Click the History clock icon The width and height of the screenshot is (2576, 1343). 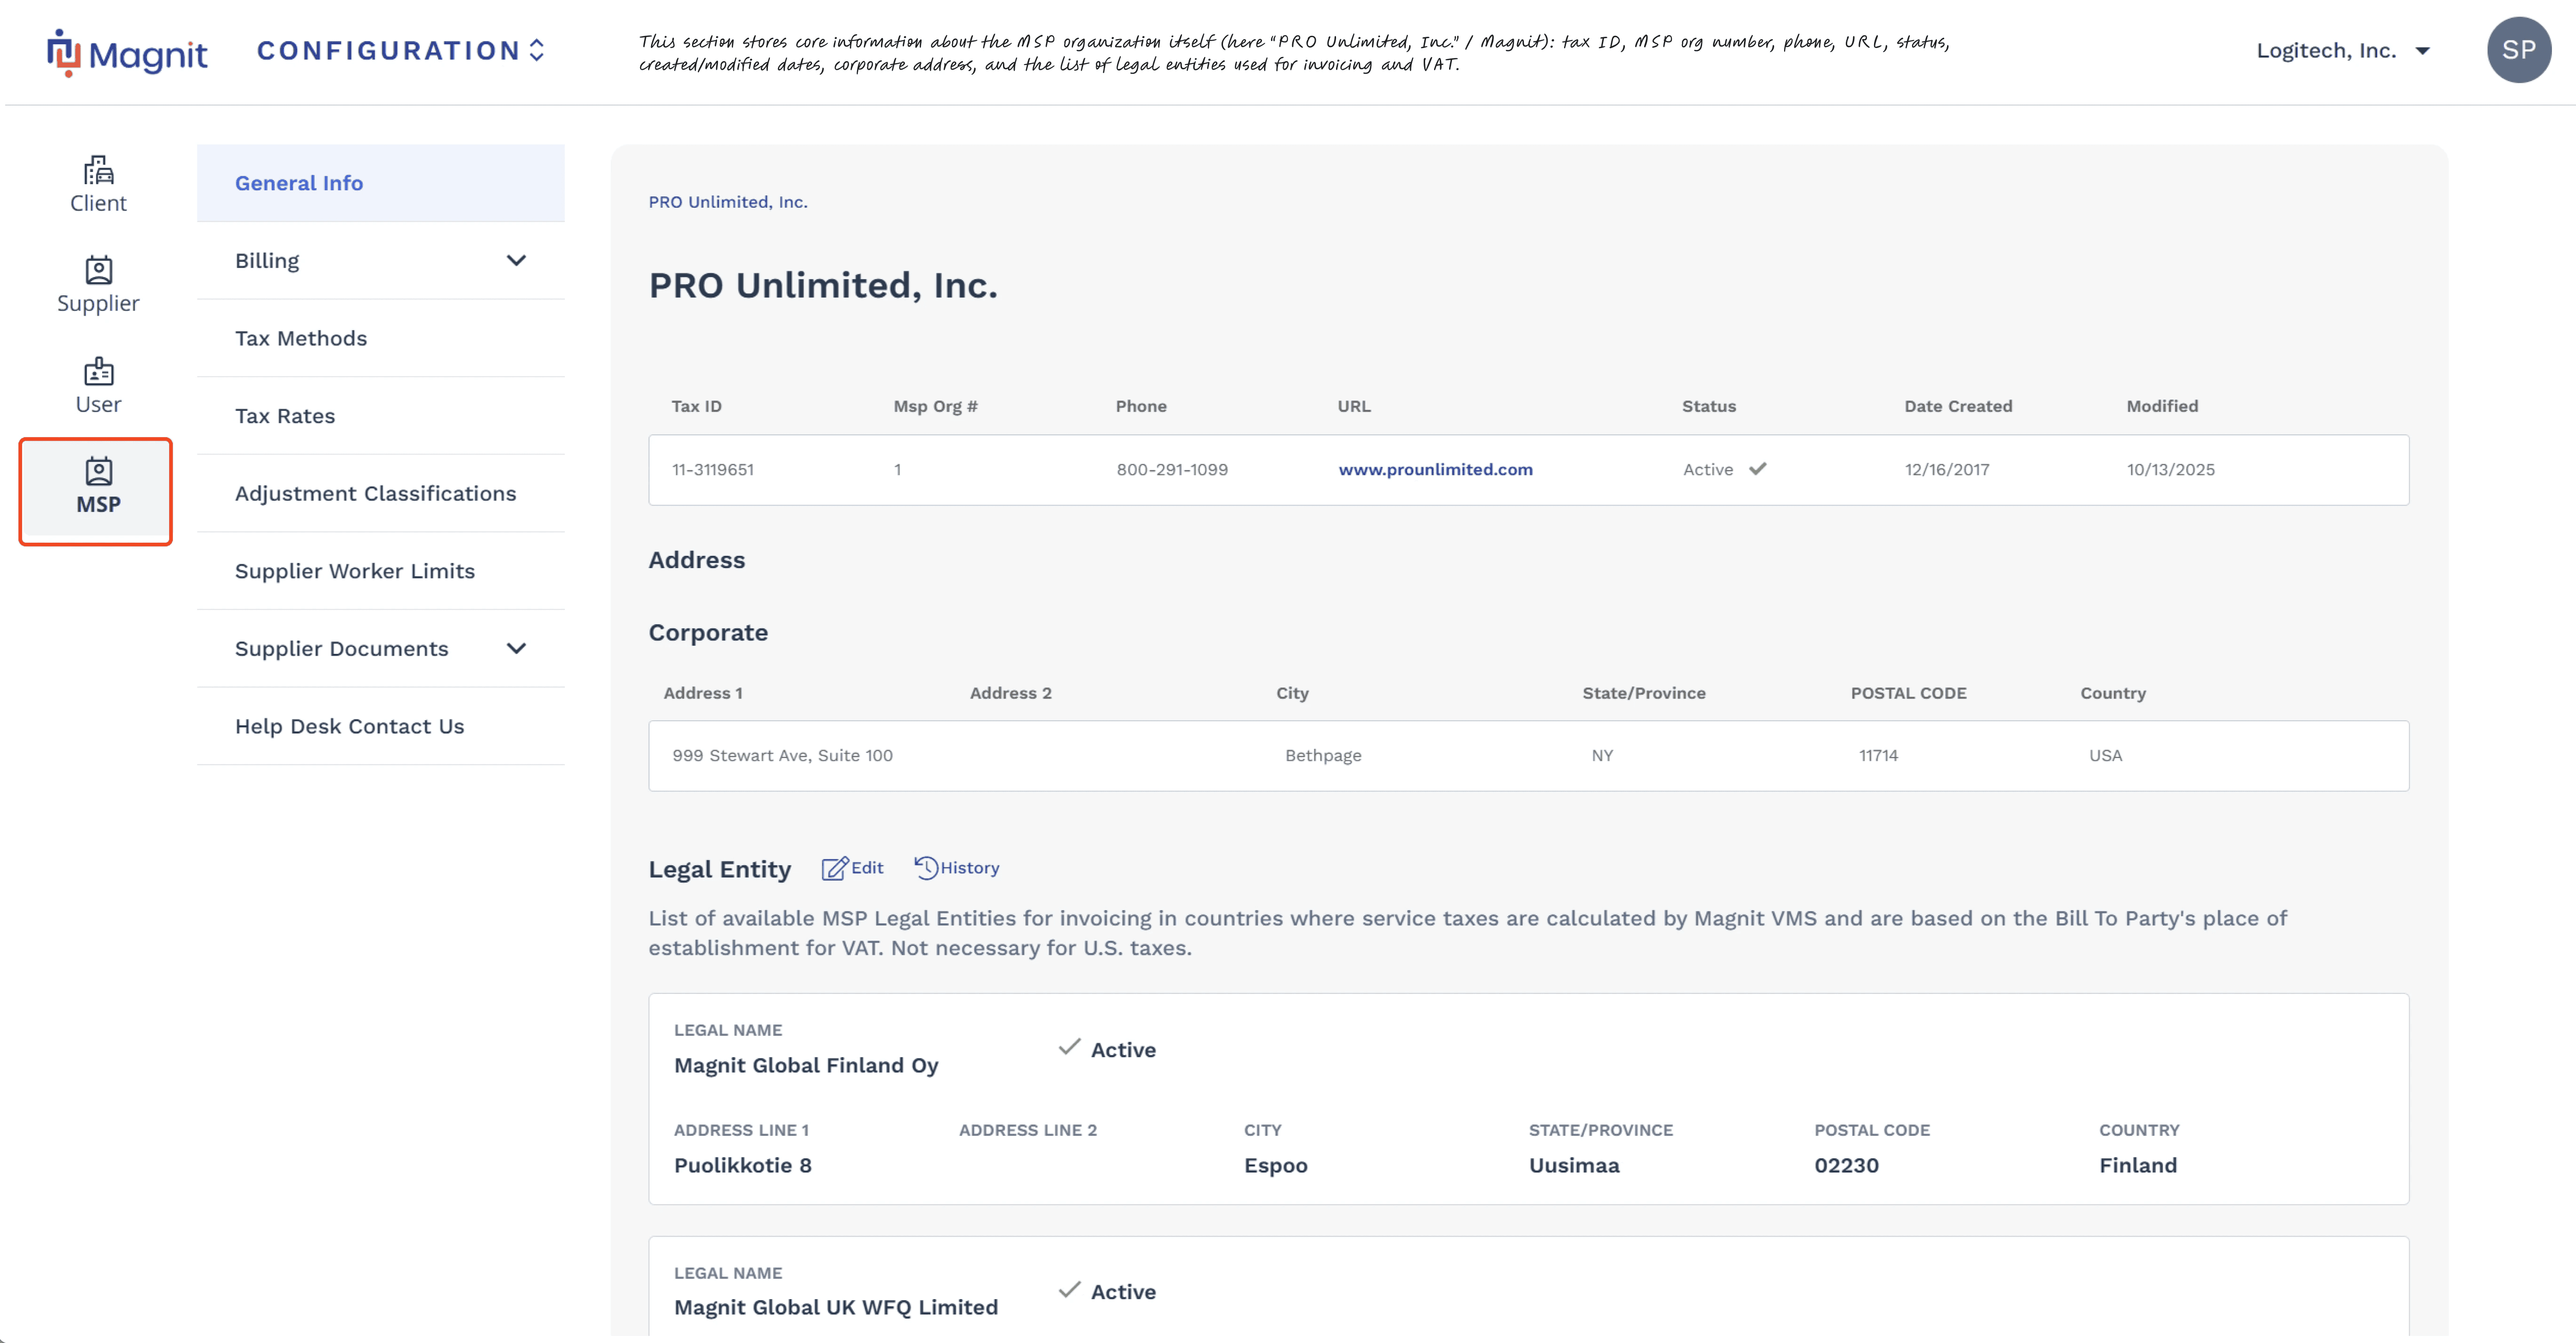pyautogui.click(x=926, y=868)
